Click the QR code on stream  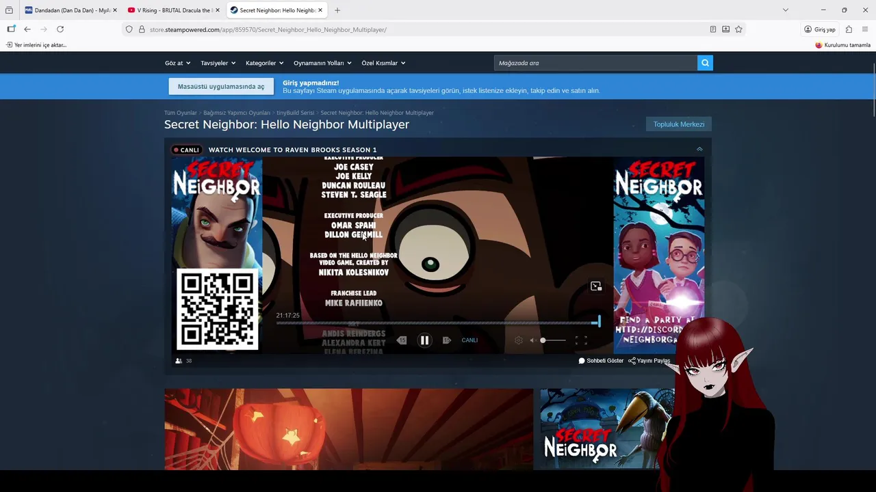(218, 309)
